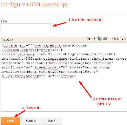Toggle italic formatting in Content toolbar
The height and width of the screenshot is (125, 127).
[x=94, y=38]
